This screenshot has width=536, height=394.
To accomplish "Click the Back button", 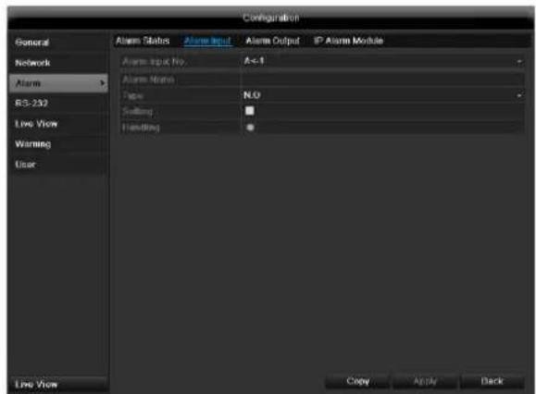I will pos(492,381).
